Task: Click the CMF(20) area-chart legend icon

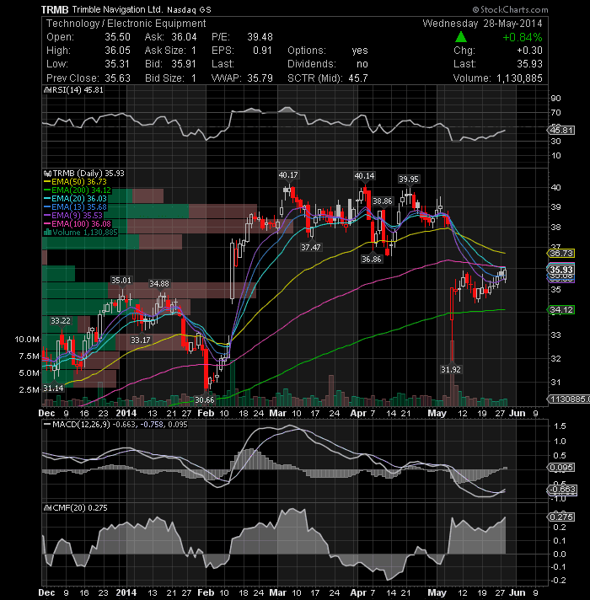Action: coord(47,508)
